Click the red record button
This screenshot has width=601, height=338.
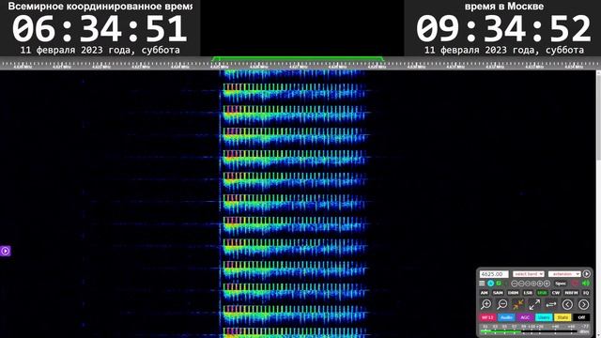pos(575,284)
